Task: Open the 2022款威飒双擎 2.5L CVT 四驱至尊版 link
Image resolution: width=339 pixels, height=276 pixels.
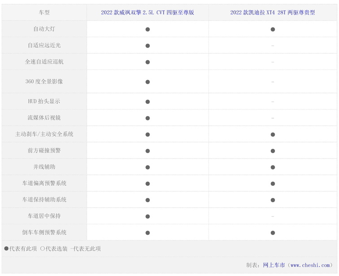Action: coord(147,13)
